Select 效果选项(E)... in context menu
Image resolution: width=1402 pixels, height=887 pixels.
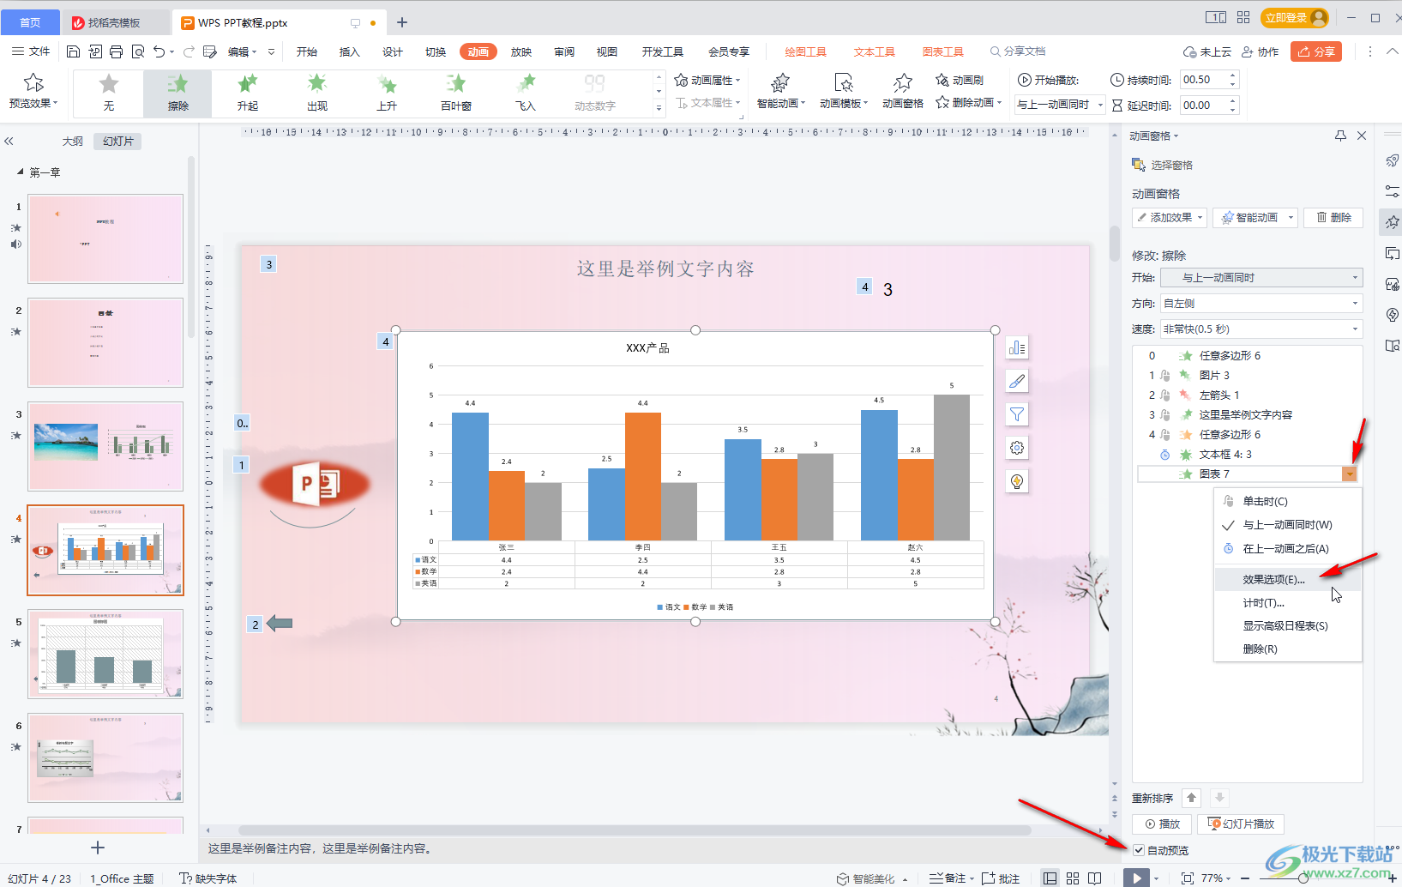1287,579
